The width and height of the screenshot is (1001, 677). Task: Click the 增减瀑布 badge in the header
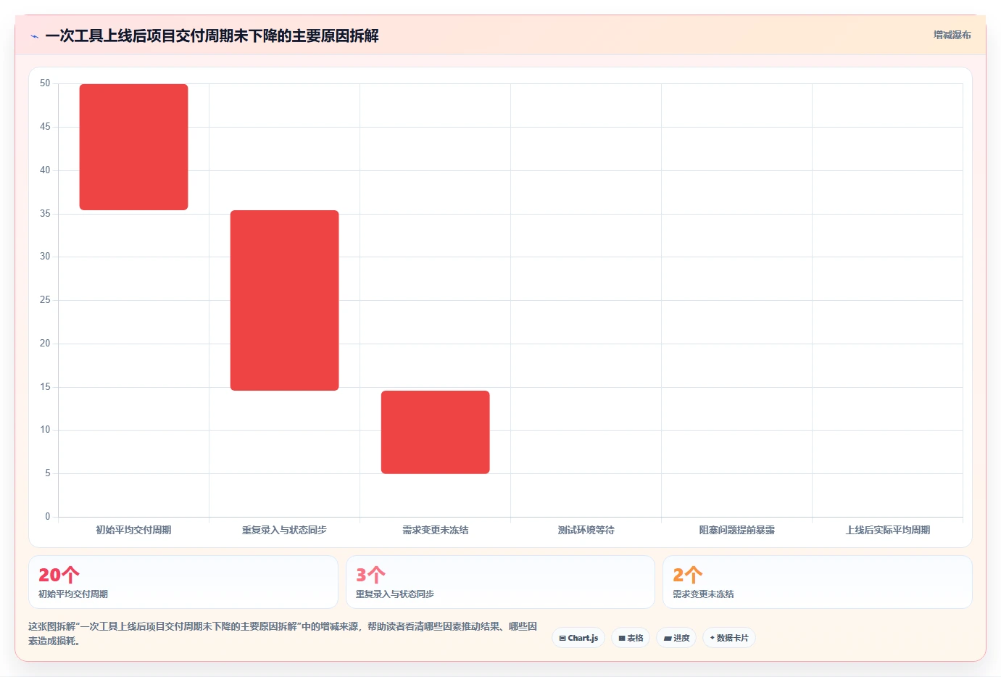pyautogui.click(x=952, y=35)
